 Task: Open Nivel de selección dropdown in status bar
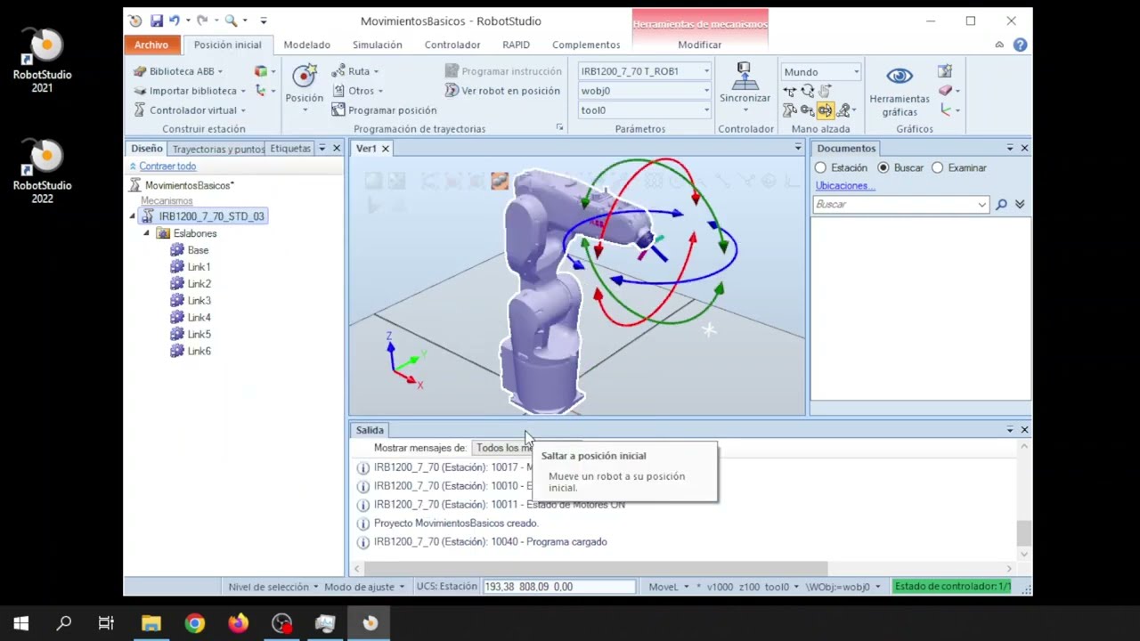[x=273, y=587]
